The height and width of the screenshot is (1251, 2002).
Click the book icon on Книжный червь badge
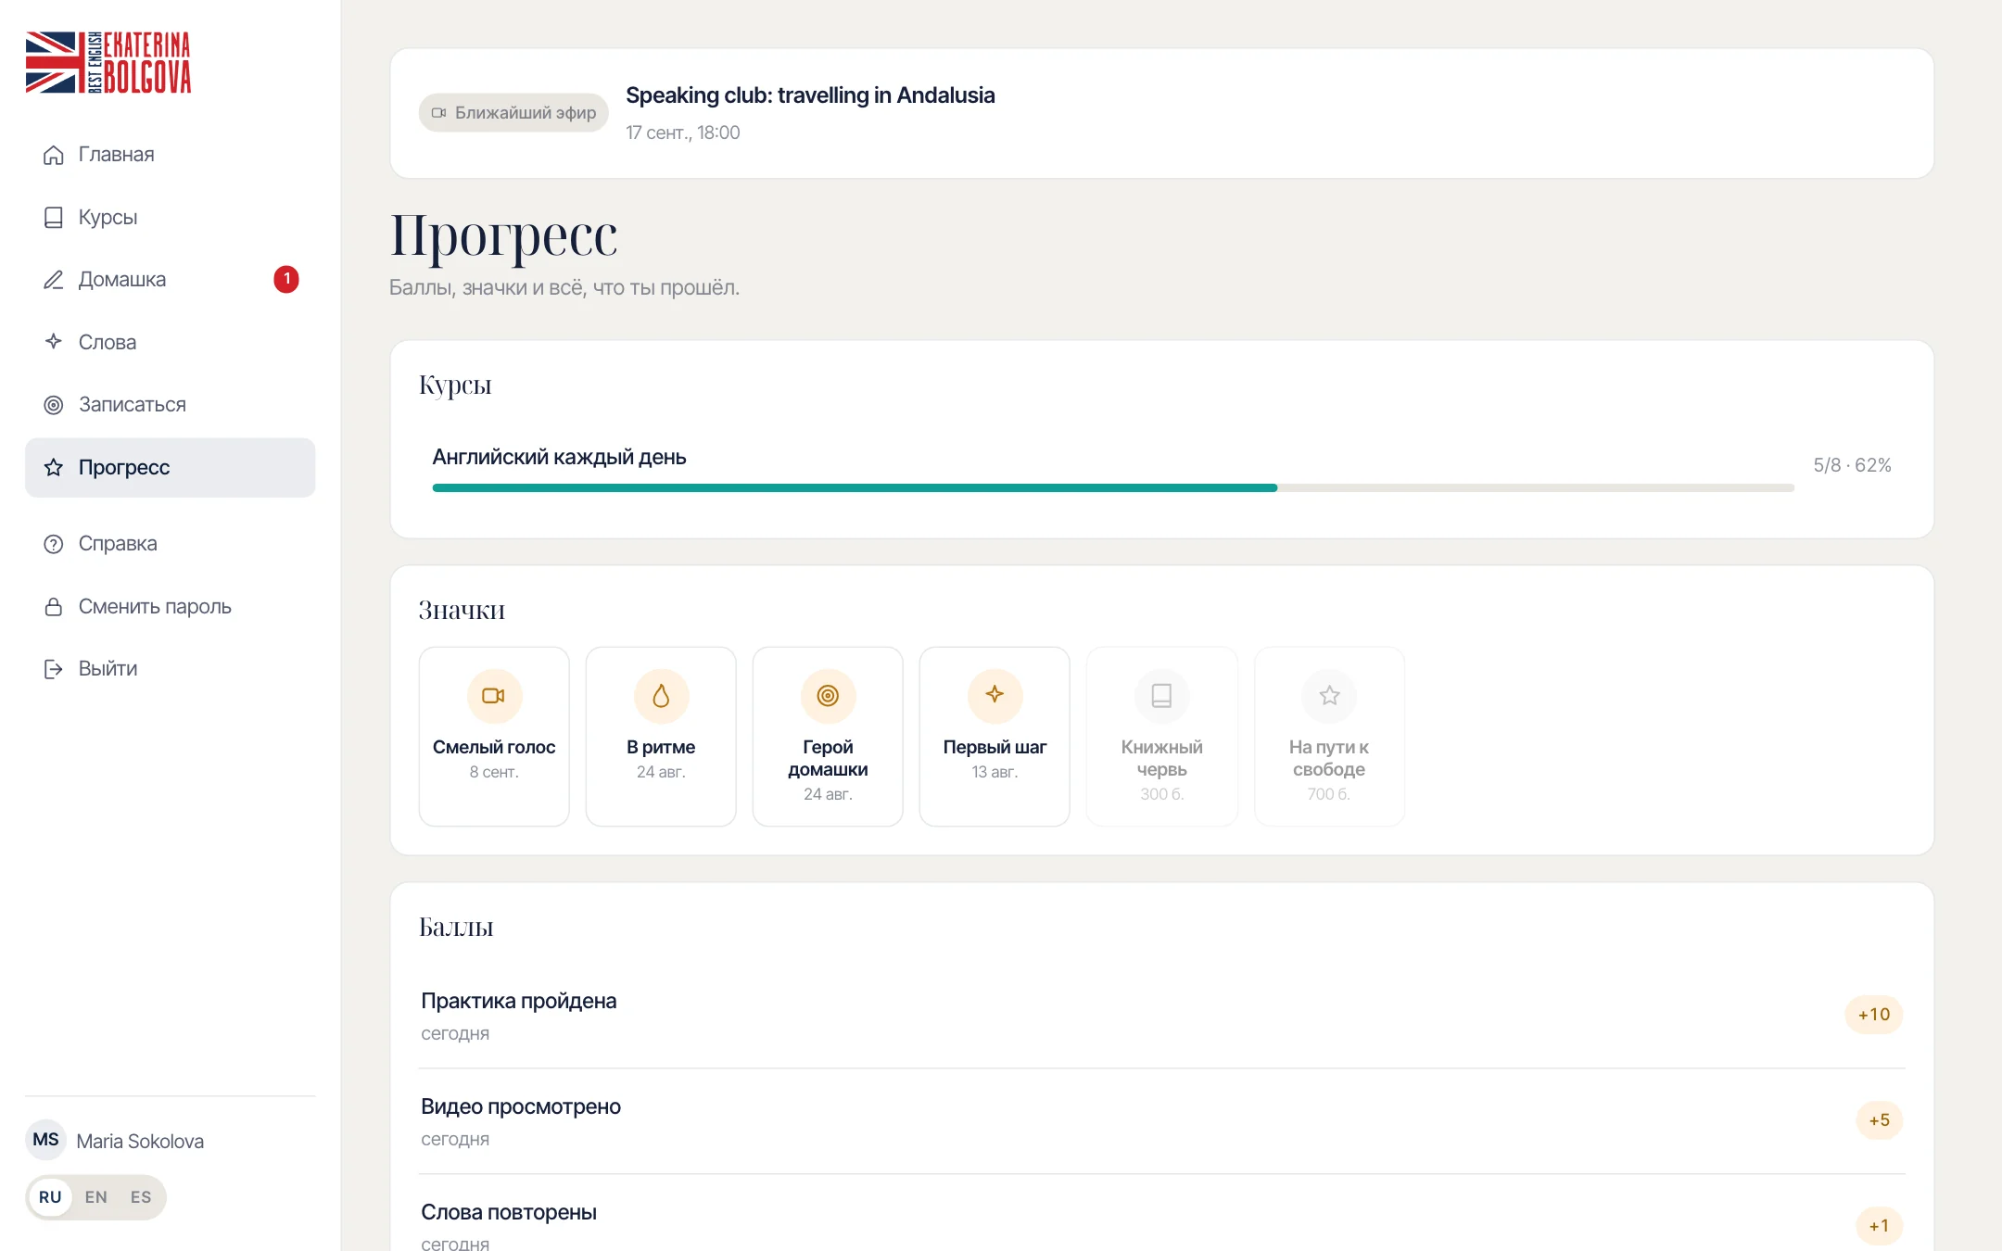point(1161,695)
